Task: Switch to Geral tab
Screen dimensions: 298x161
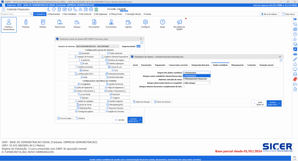Action: click(135, 65)
